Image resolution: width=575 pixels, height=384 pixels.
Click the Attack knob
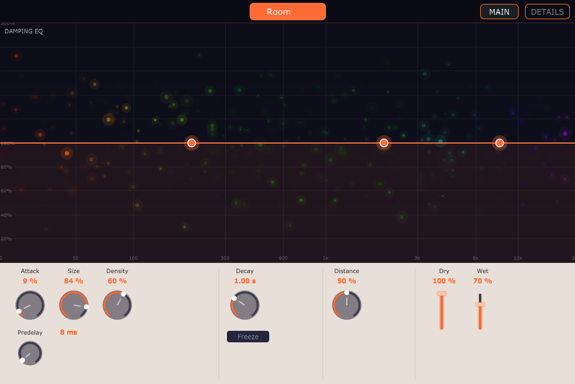pos(29,305)
